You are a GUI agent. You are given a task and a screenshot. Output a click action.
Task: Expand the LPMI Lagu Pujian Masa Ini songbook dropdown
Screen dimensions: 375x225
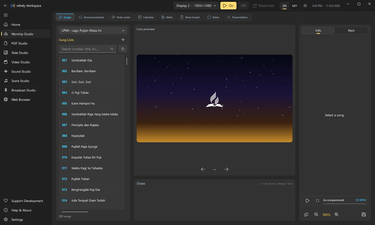93,31
